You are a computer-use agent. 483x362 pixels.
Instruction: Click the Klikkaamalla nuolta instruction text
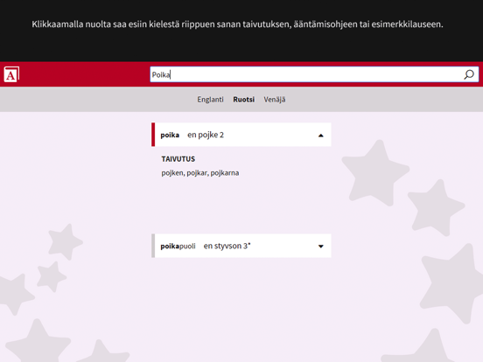[237, 24]
